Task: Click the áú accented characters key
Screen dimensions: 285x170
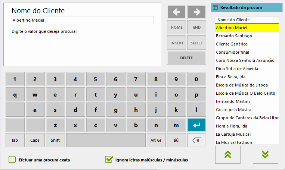Action: tap(176, 140)
